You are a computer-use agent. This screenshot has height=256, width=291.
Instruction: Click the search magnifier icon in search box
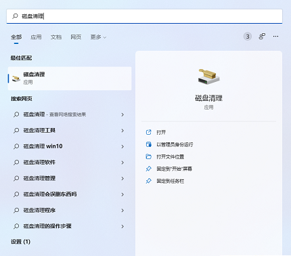[x=15, y=16]
